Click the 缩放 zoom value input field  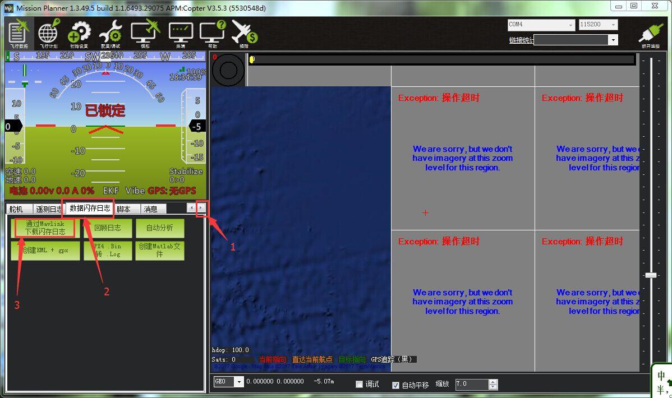pos(471,384)
